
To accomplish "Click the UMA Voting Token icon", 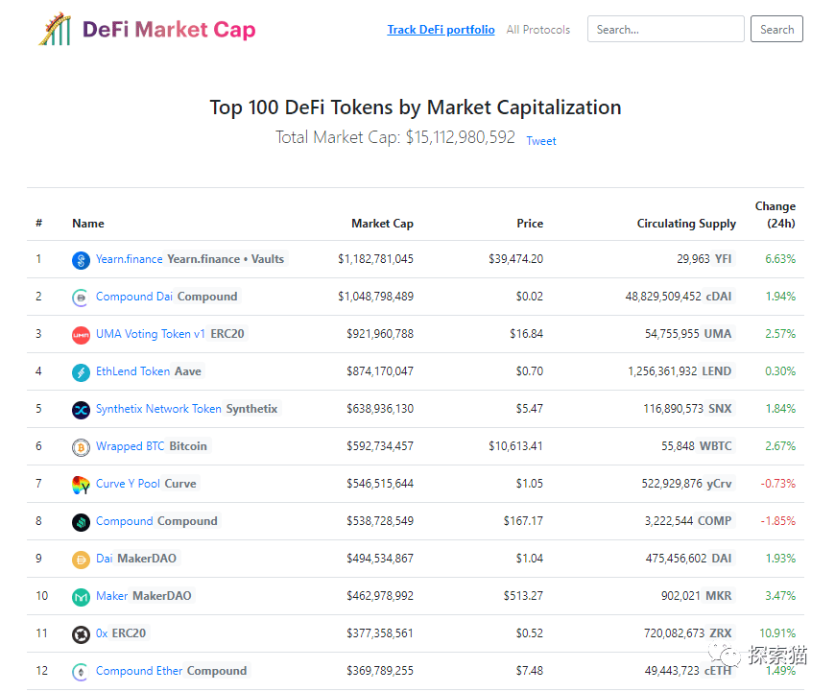I will [81, 335].
